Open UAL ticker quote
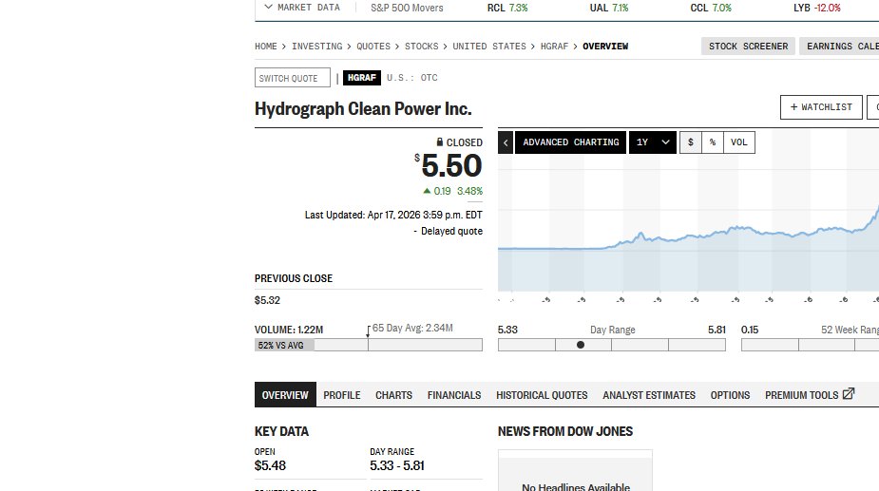This screenshot has height=491, width=879. coord(609,8)
